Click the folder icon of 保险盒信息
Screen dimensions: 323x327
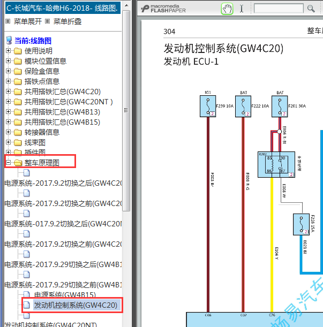18,71
